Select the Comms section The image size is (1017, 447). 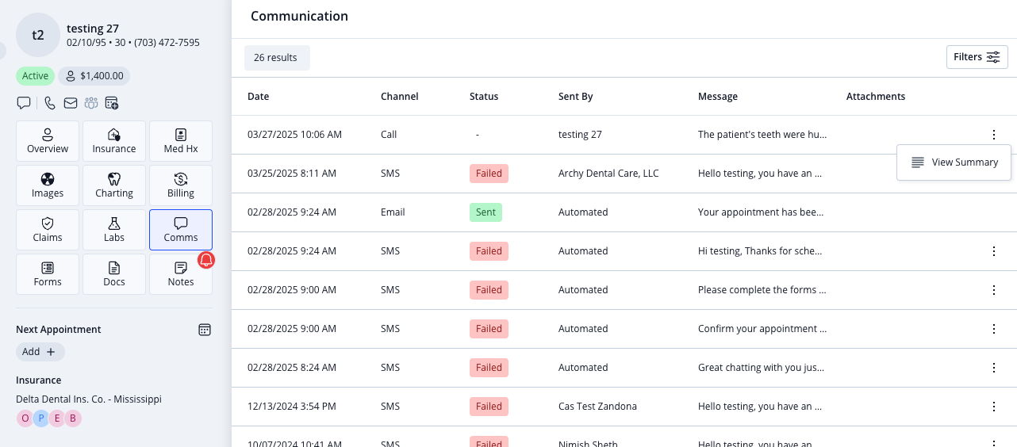pos(181,230)
